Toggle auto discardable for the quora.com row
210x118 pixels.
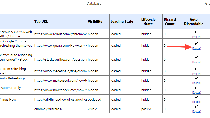[196, 48]
